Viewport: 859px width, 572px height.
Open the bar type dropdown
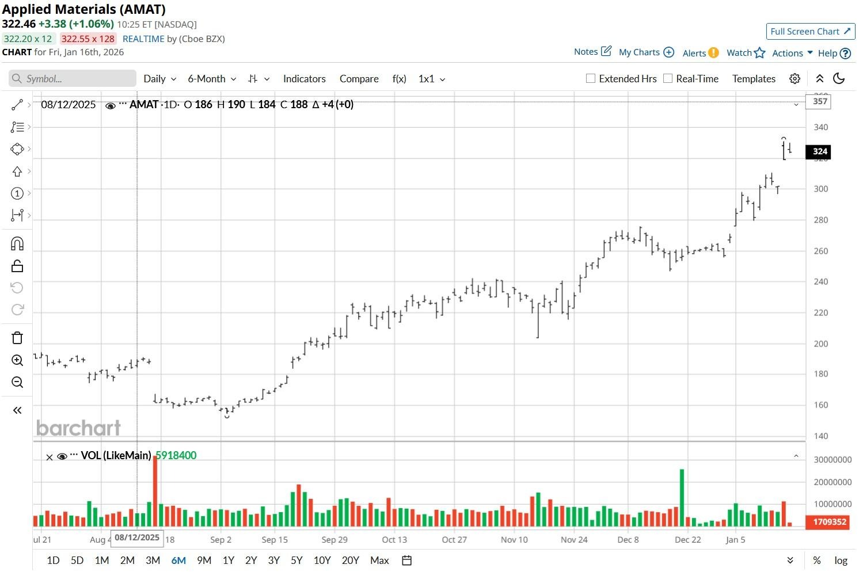(259, 79)
